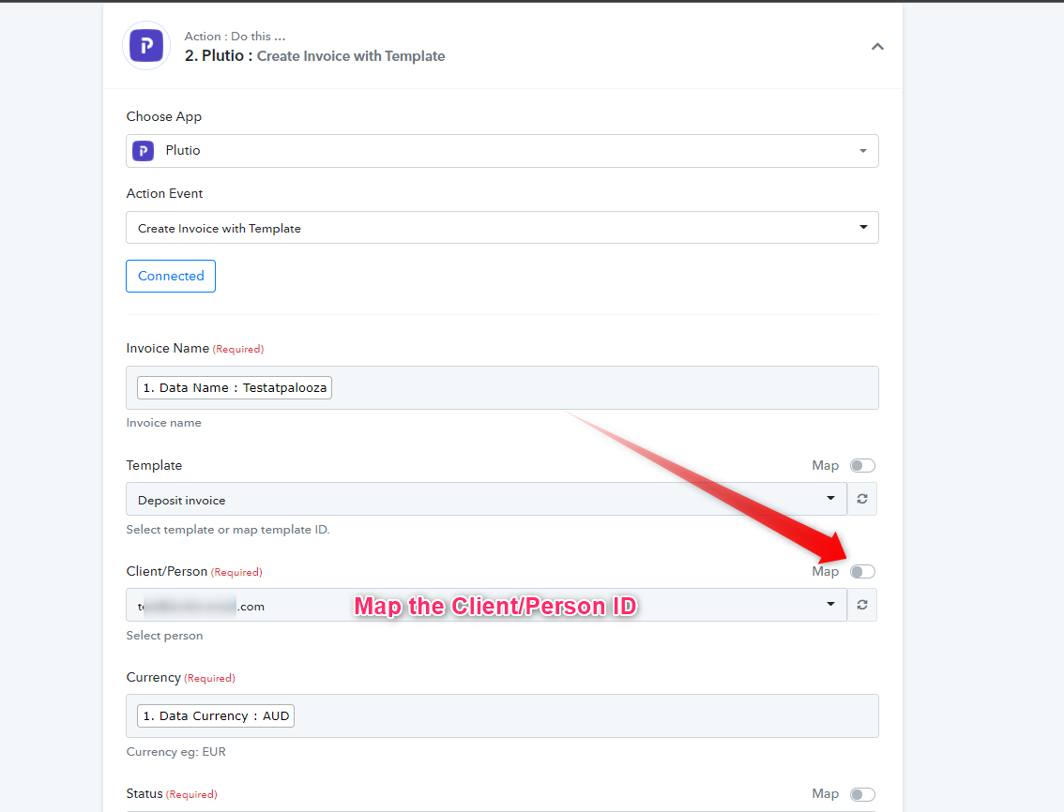Select the '1. Data Currency : AUD' tag
Screen dimensions: 1064x812
pos(216,715)
